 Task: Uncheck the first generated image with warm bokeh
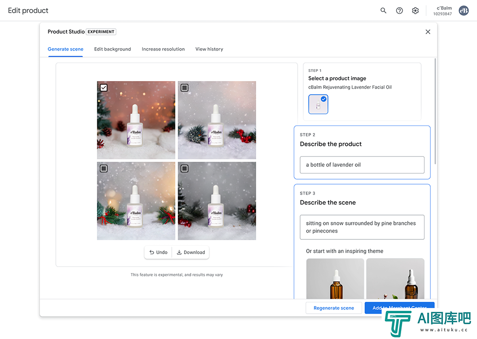click(x=104, y=88)
